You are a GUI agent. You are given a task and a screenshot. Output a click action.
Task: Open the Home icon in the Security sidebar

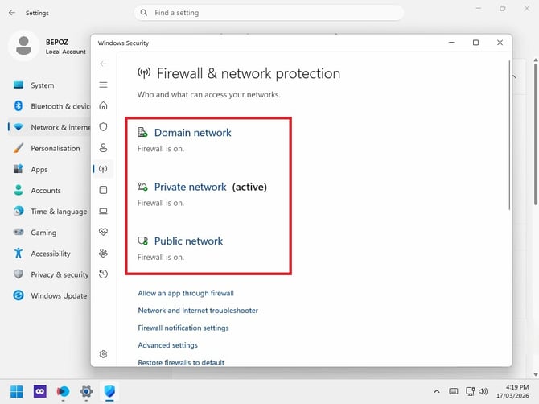(103, 105)
